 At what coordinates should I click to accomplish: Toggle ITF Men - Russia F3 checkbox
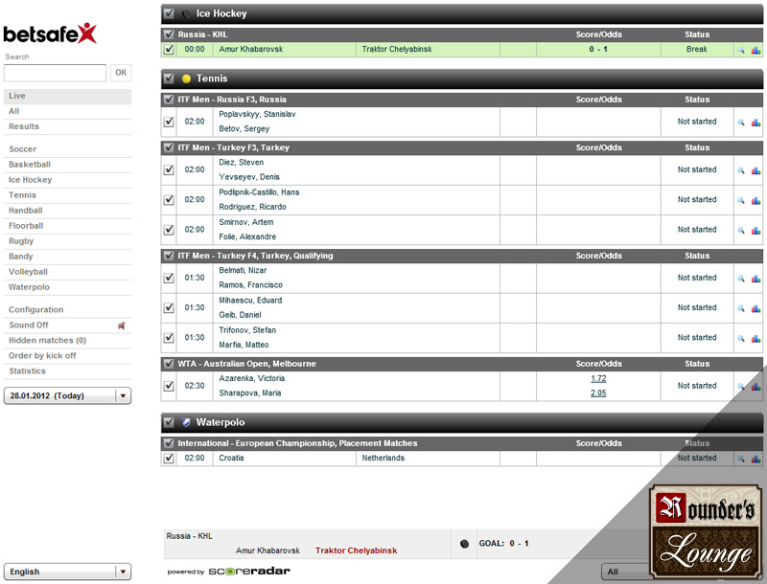[x=169, y=100]
